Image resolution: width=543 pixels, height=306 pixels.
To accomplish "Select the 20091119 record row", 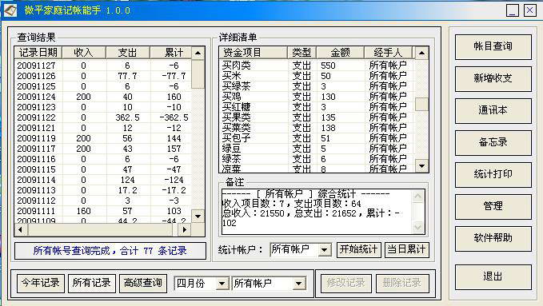I will [x=103, y=138].
